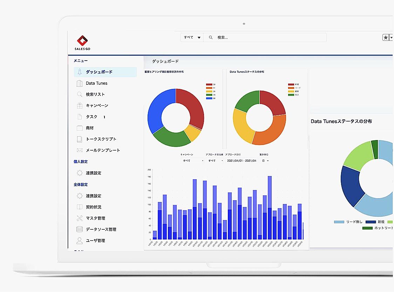This screenshot has width=394, height=292.
Task: Select トークスクリプト from the sidebar menu
Action: coord(101,139)
